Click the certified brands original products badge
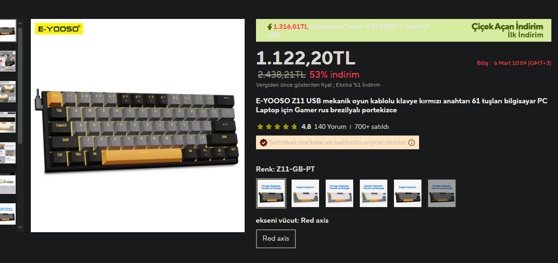Viewport: 558px width, 263px height. pyautogui.click(x=338, y=142)
